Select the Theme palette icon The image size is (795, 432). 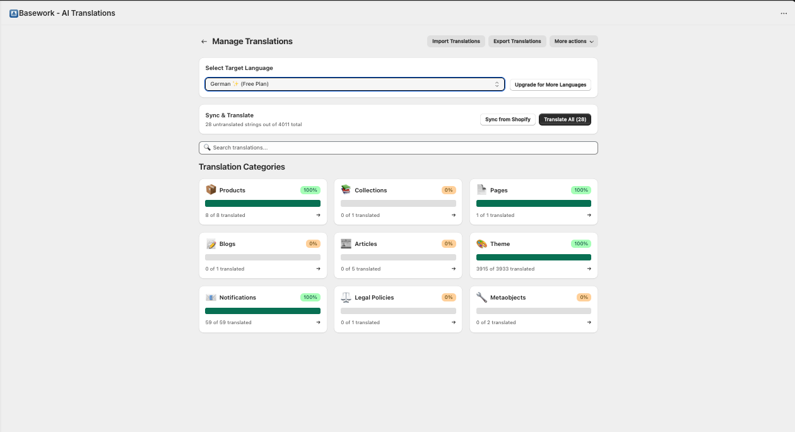pyautogui.click(x=481, y=243)
